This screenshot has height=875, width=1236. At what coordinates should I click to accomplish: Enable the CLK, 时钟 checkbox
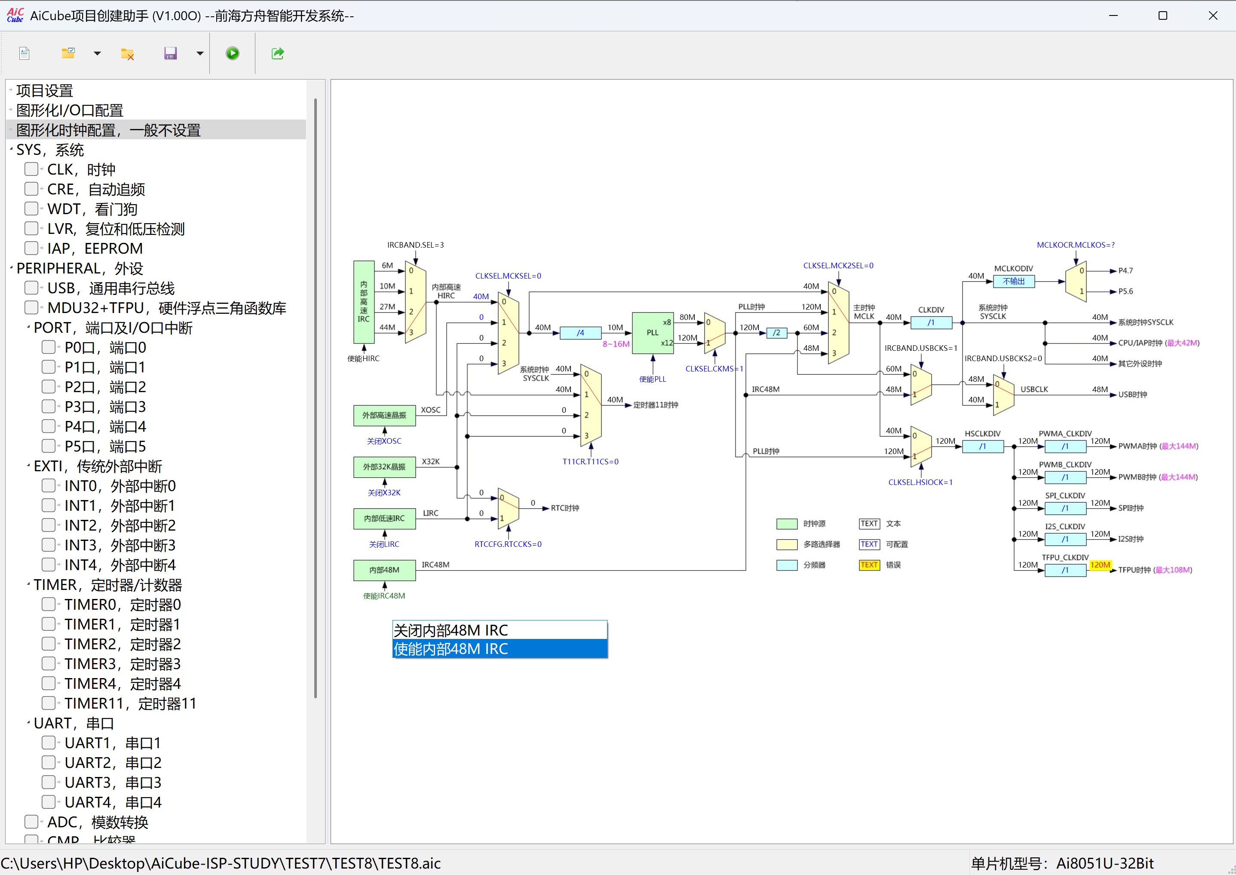pos(31,169)
